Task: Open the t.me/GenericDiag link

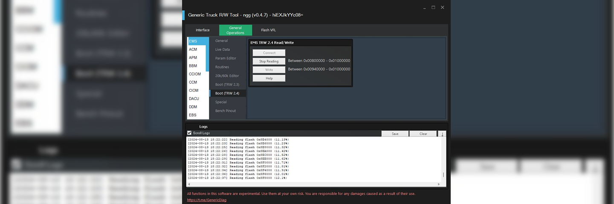Action: (x=206, y=200)
